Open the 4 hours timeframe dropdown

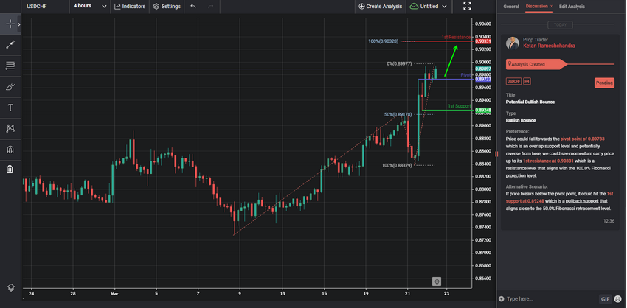click(x=90, y=7)
